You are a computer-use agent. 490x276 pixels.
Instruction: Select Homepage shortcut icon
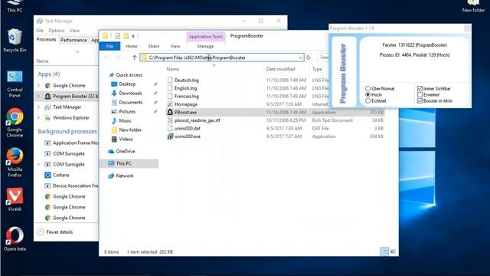point(170,104)
